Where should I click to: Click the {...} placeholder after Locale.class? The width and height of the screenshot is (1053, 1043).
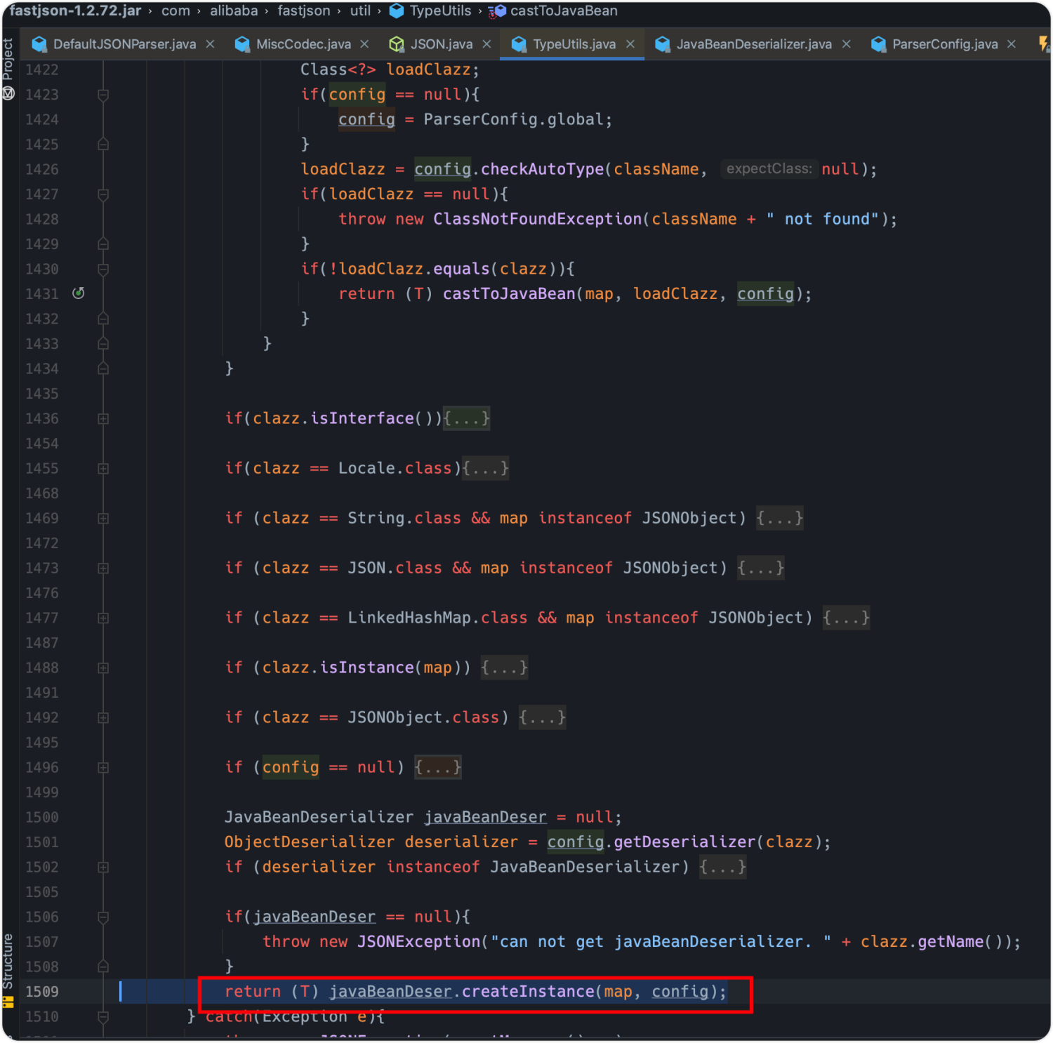(x=485, y=468)
